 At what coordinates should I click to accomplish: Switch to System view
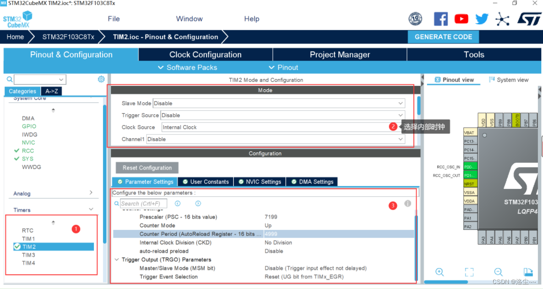(x=509, y=80)
